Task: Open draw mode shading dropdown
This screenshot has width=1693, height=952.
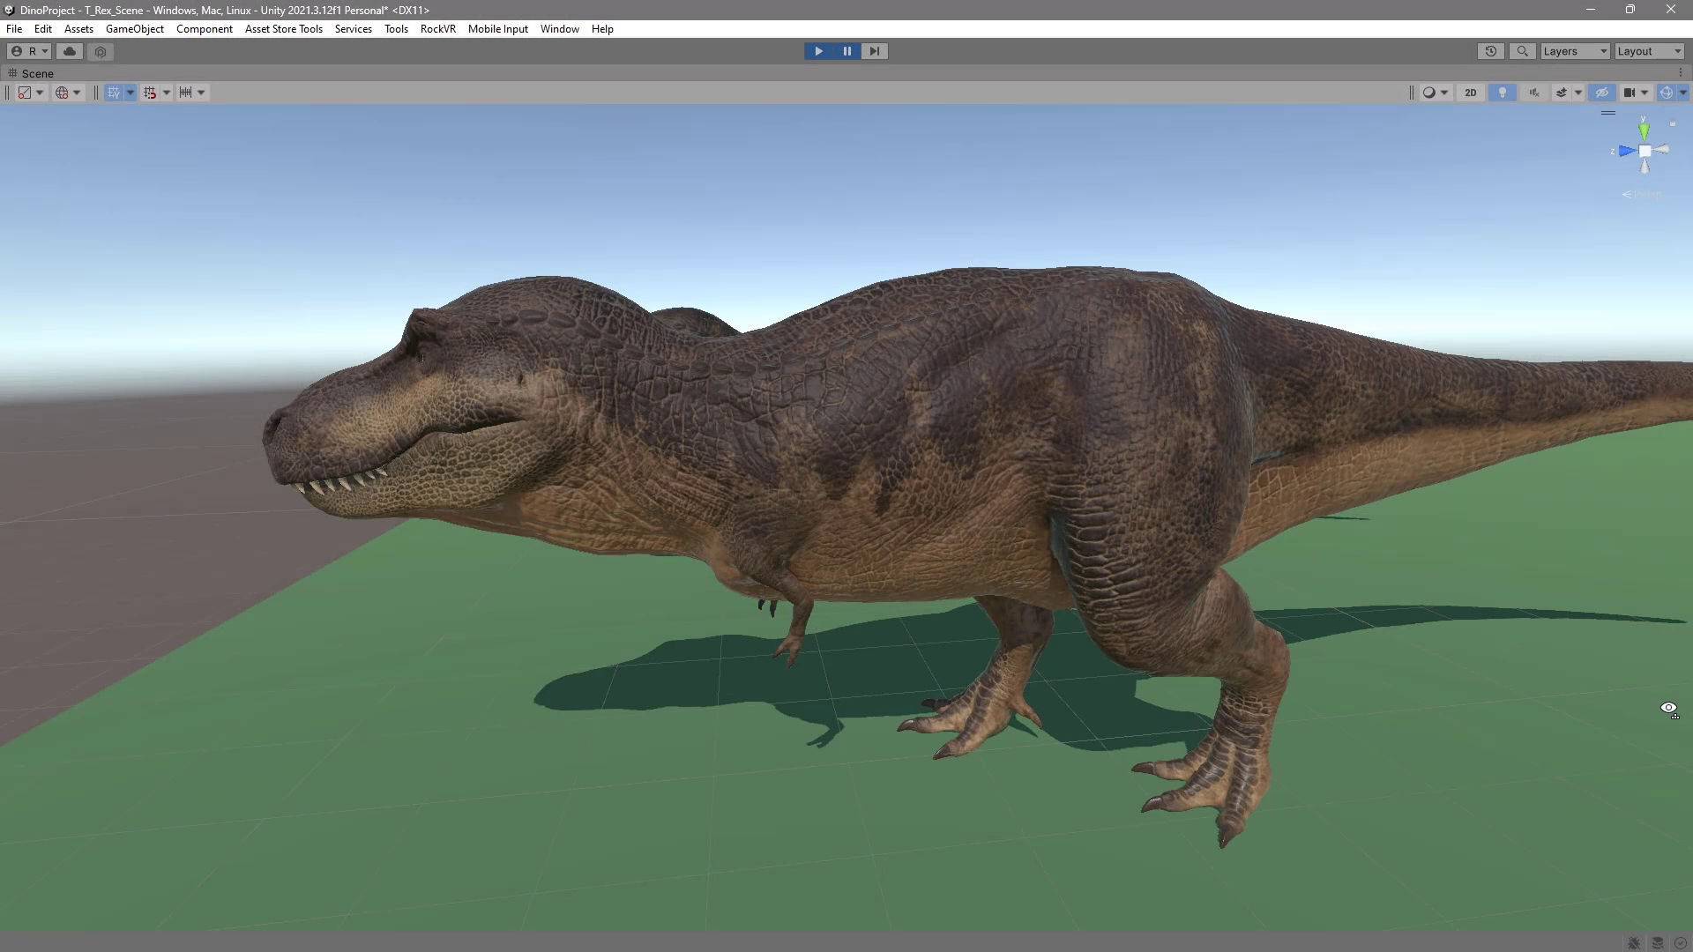Action: click(x=1436, y=93)
